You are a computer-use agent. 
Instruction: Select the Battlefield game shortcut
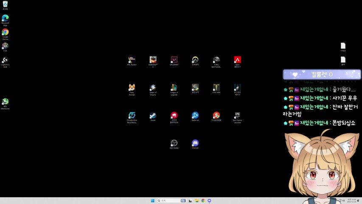153,62
